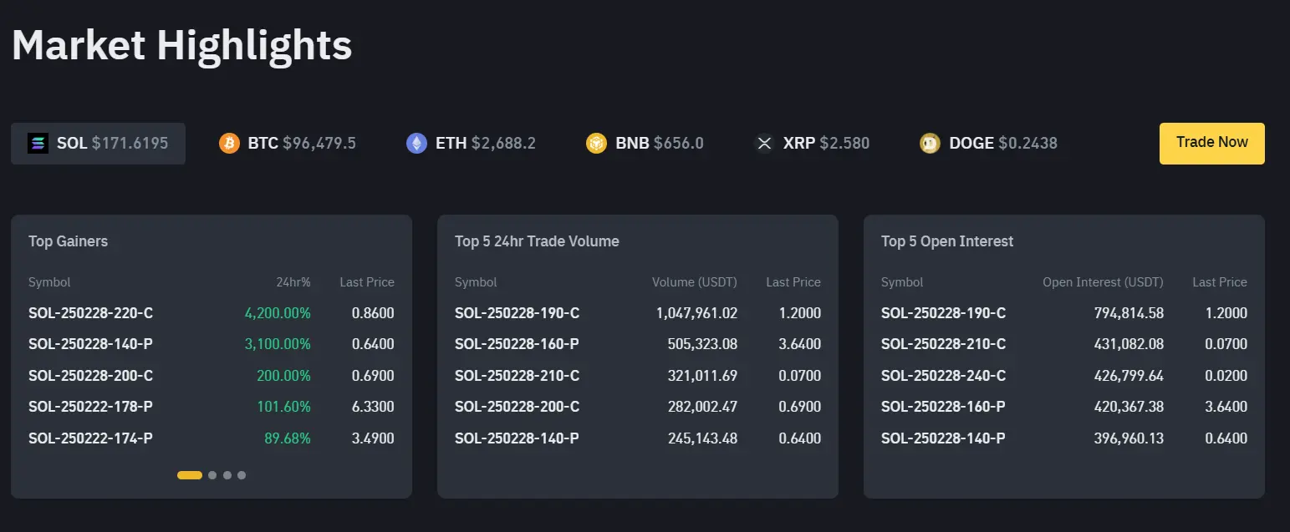Viewport: 1290px width, 532px height.
Task: Open SOL-250228-210-C in Trade Volume list
Action: point(517,376)
